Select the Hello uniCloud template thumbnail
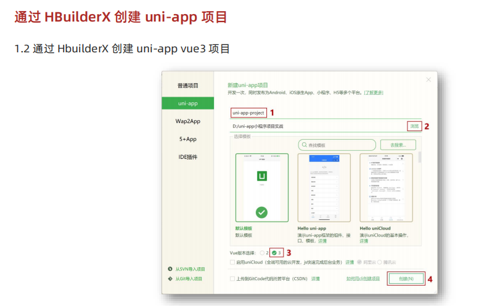Viewport: 492px width, 306px height. coord(386,188)
